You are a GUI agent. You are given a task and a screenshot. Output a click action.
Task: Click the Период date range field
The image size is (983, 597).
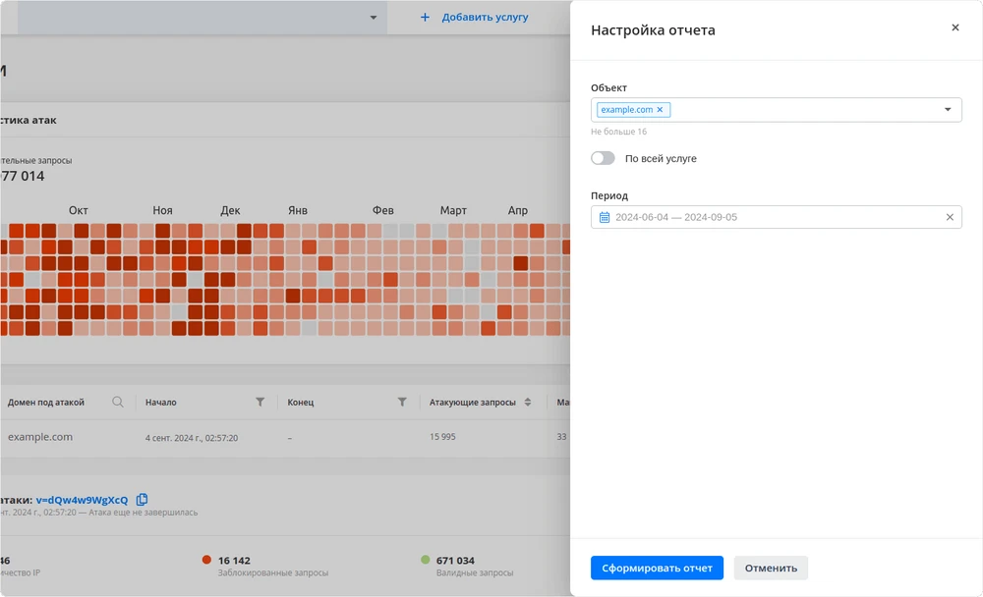[x=767, y=217]
